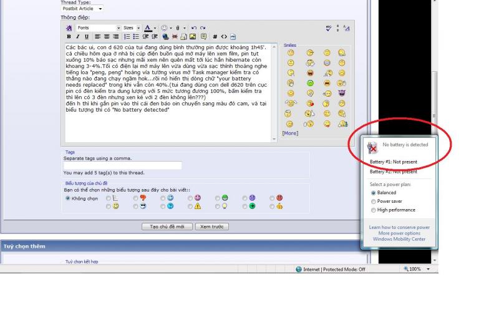Wrap selection in code tags (# icon)
The height and width of the screenshot is (312, 499).
pyautogui.click(x=215, y=37)
